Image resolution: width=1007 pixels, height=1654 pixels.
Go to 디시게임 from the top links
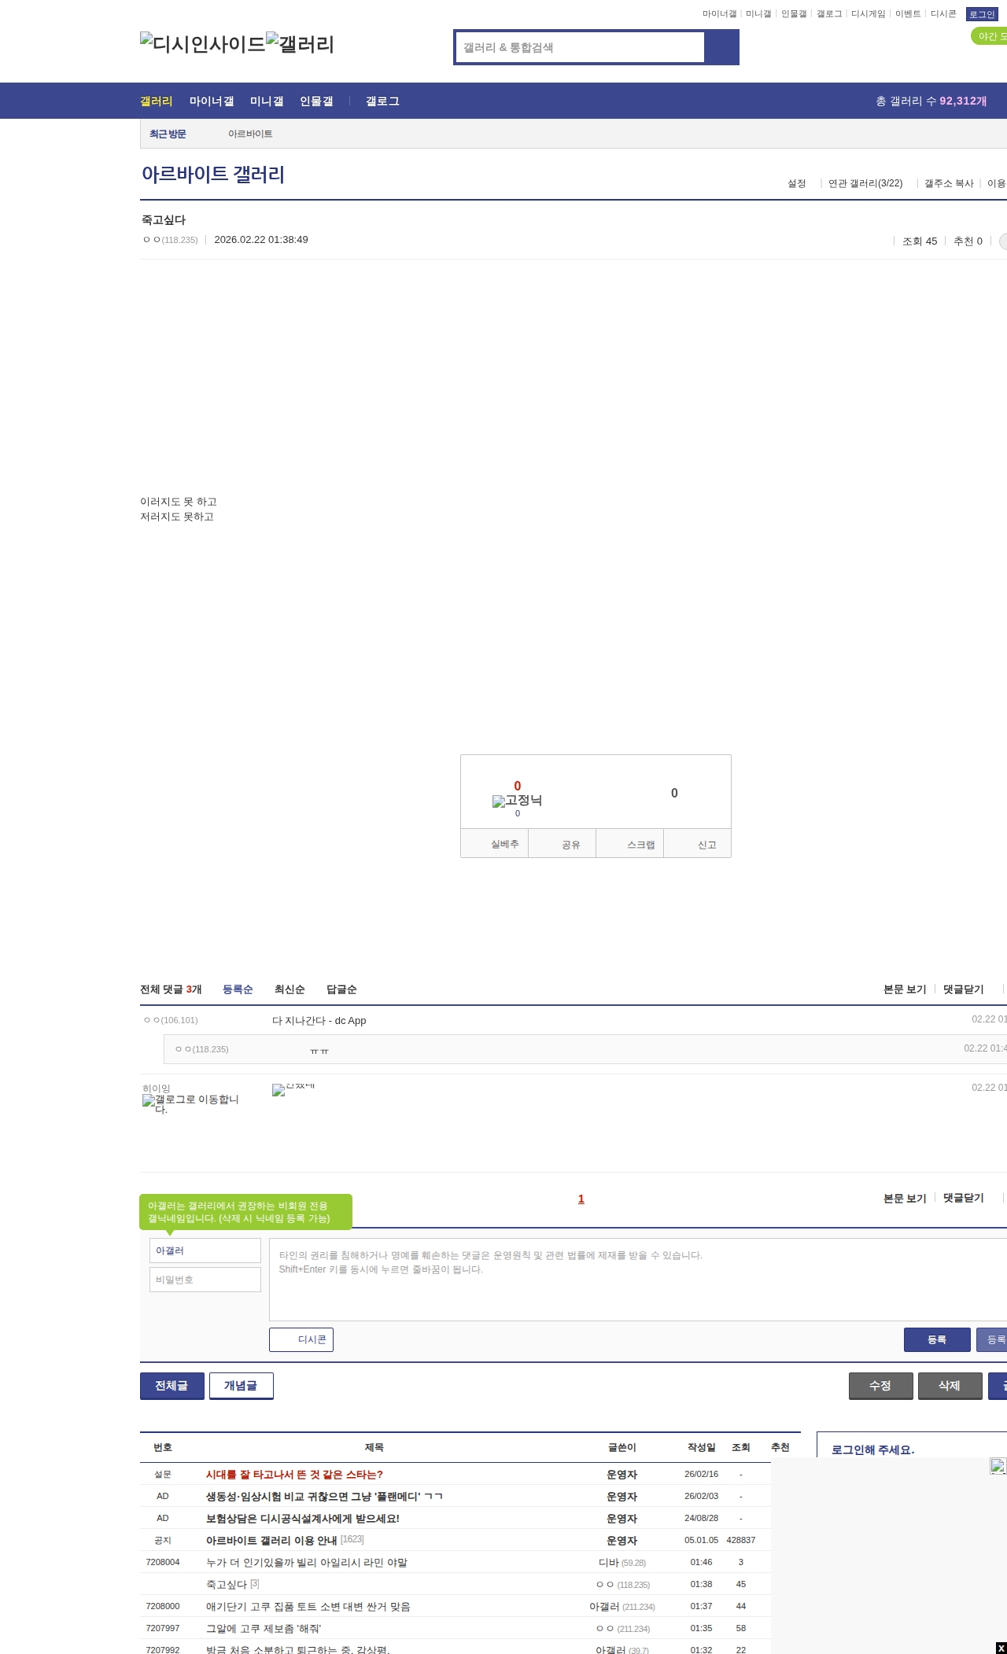click(868, 14)
